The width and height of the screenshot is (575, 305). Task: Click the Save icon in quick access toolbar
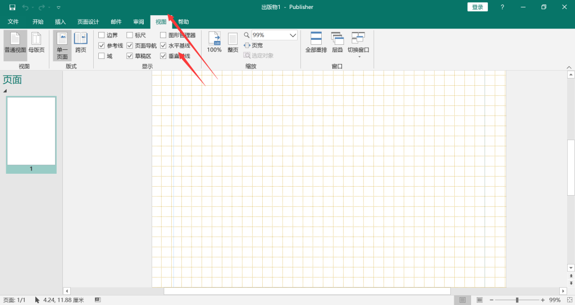(x=12, y=7)
